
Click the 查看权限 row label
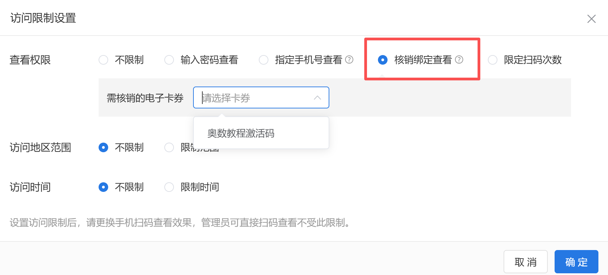30,60
